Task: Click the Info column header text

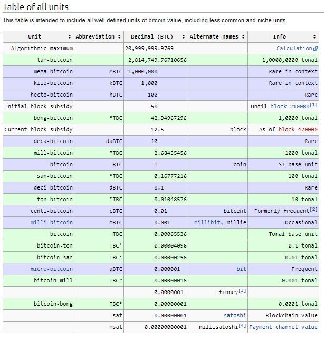Action: [279, 36]
